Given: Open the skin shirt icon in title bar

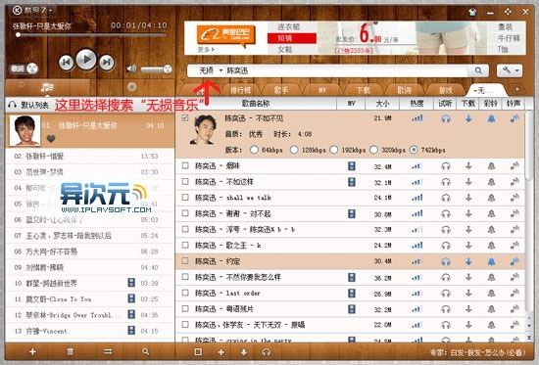Looking at the screenshot, I should tap(473, 12).
